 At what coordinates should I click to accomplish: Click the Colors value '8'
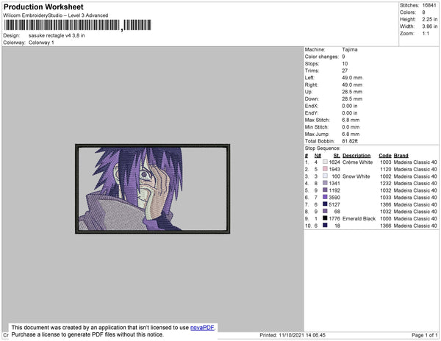[x=423, y=12]
